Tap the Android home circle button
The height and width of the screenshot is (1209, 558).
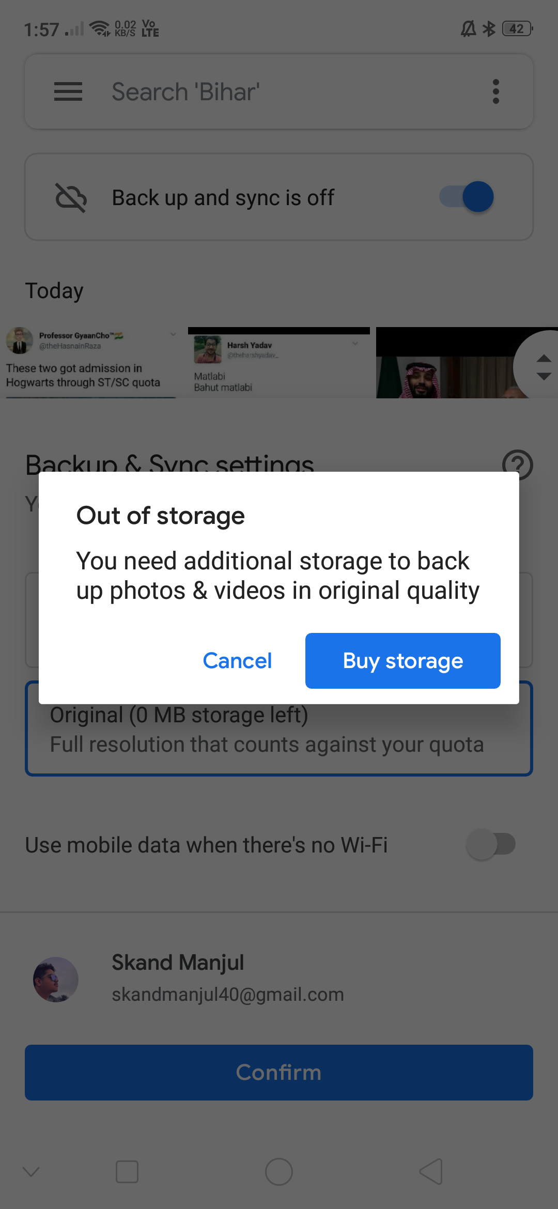coord(279,1171)
